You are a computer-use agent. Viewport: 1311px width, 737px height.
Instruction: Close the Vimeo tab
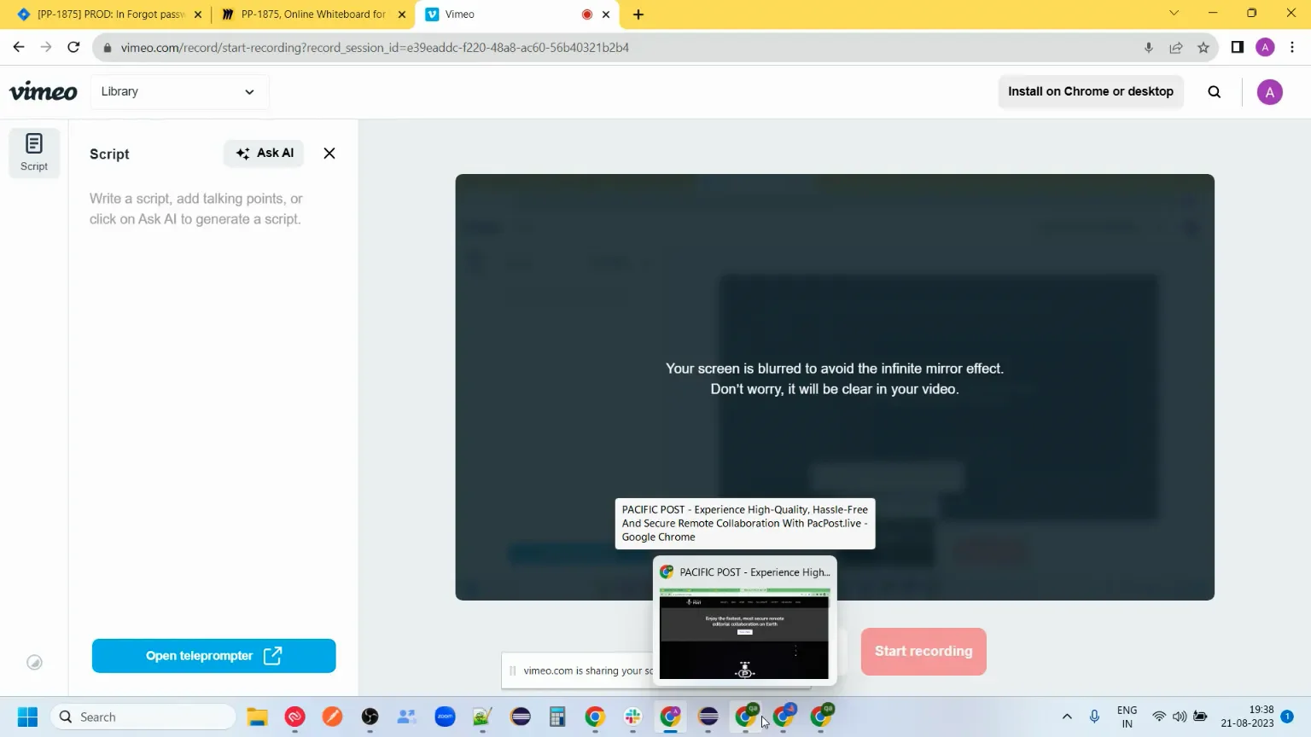click(x=606, y=15)
